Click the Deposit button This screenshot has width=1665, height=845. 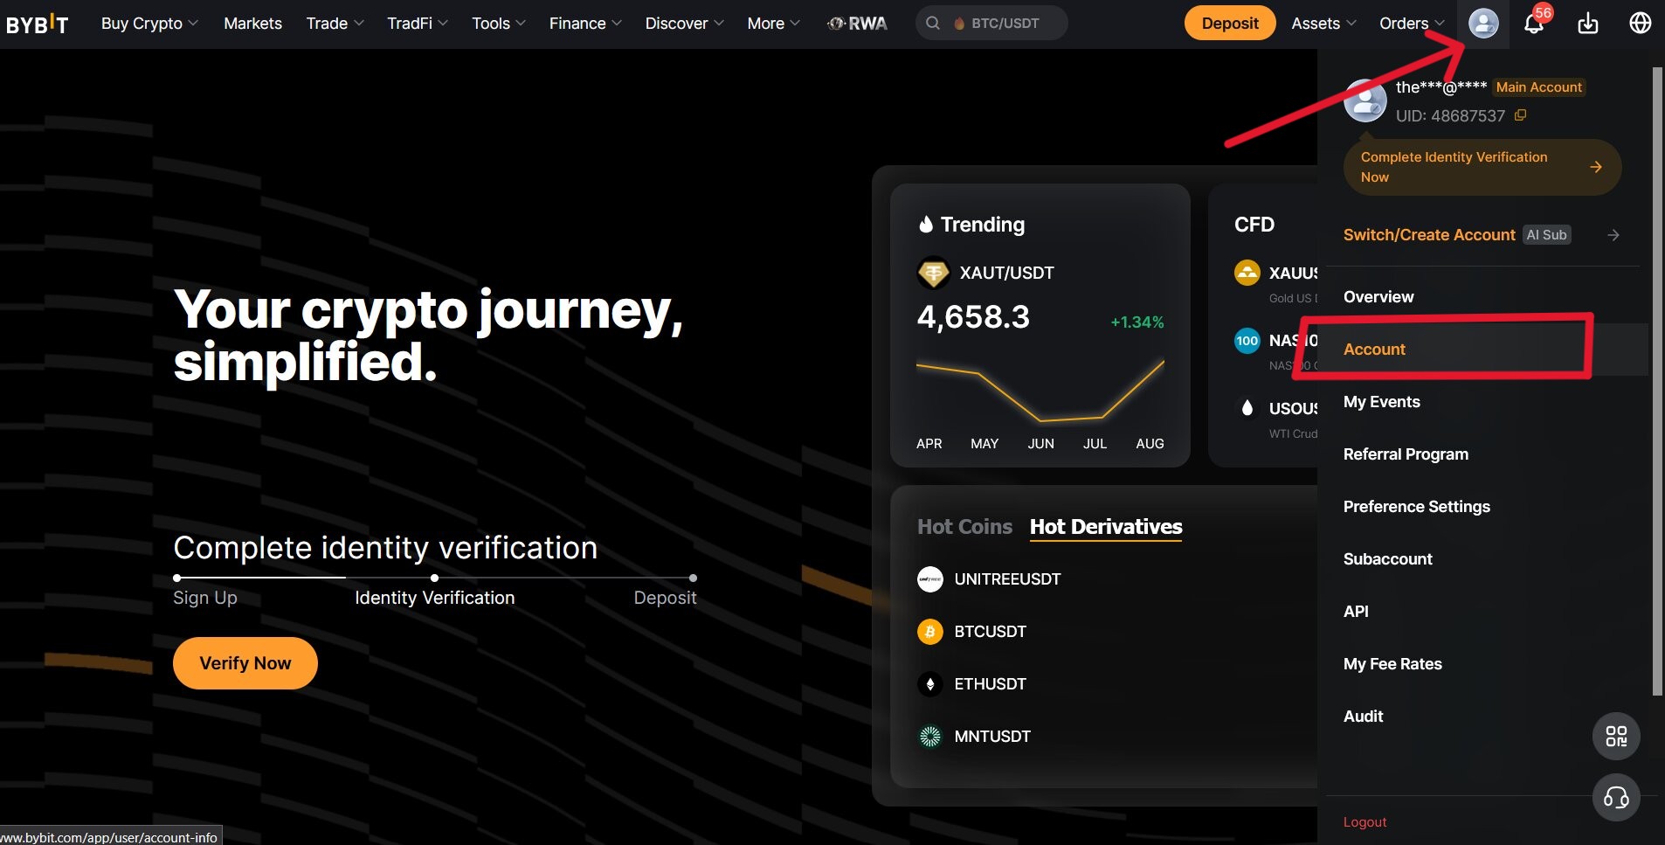(1230, 24)
